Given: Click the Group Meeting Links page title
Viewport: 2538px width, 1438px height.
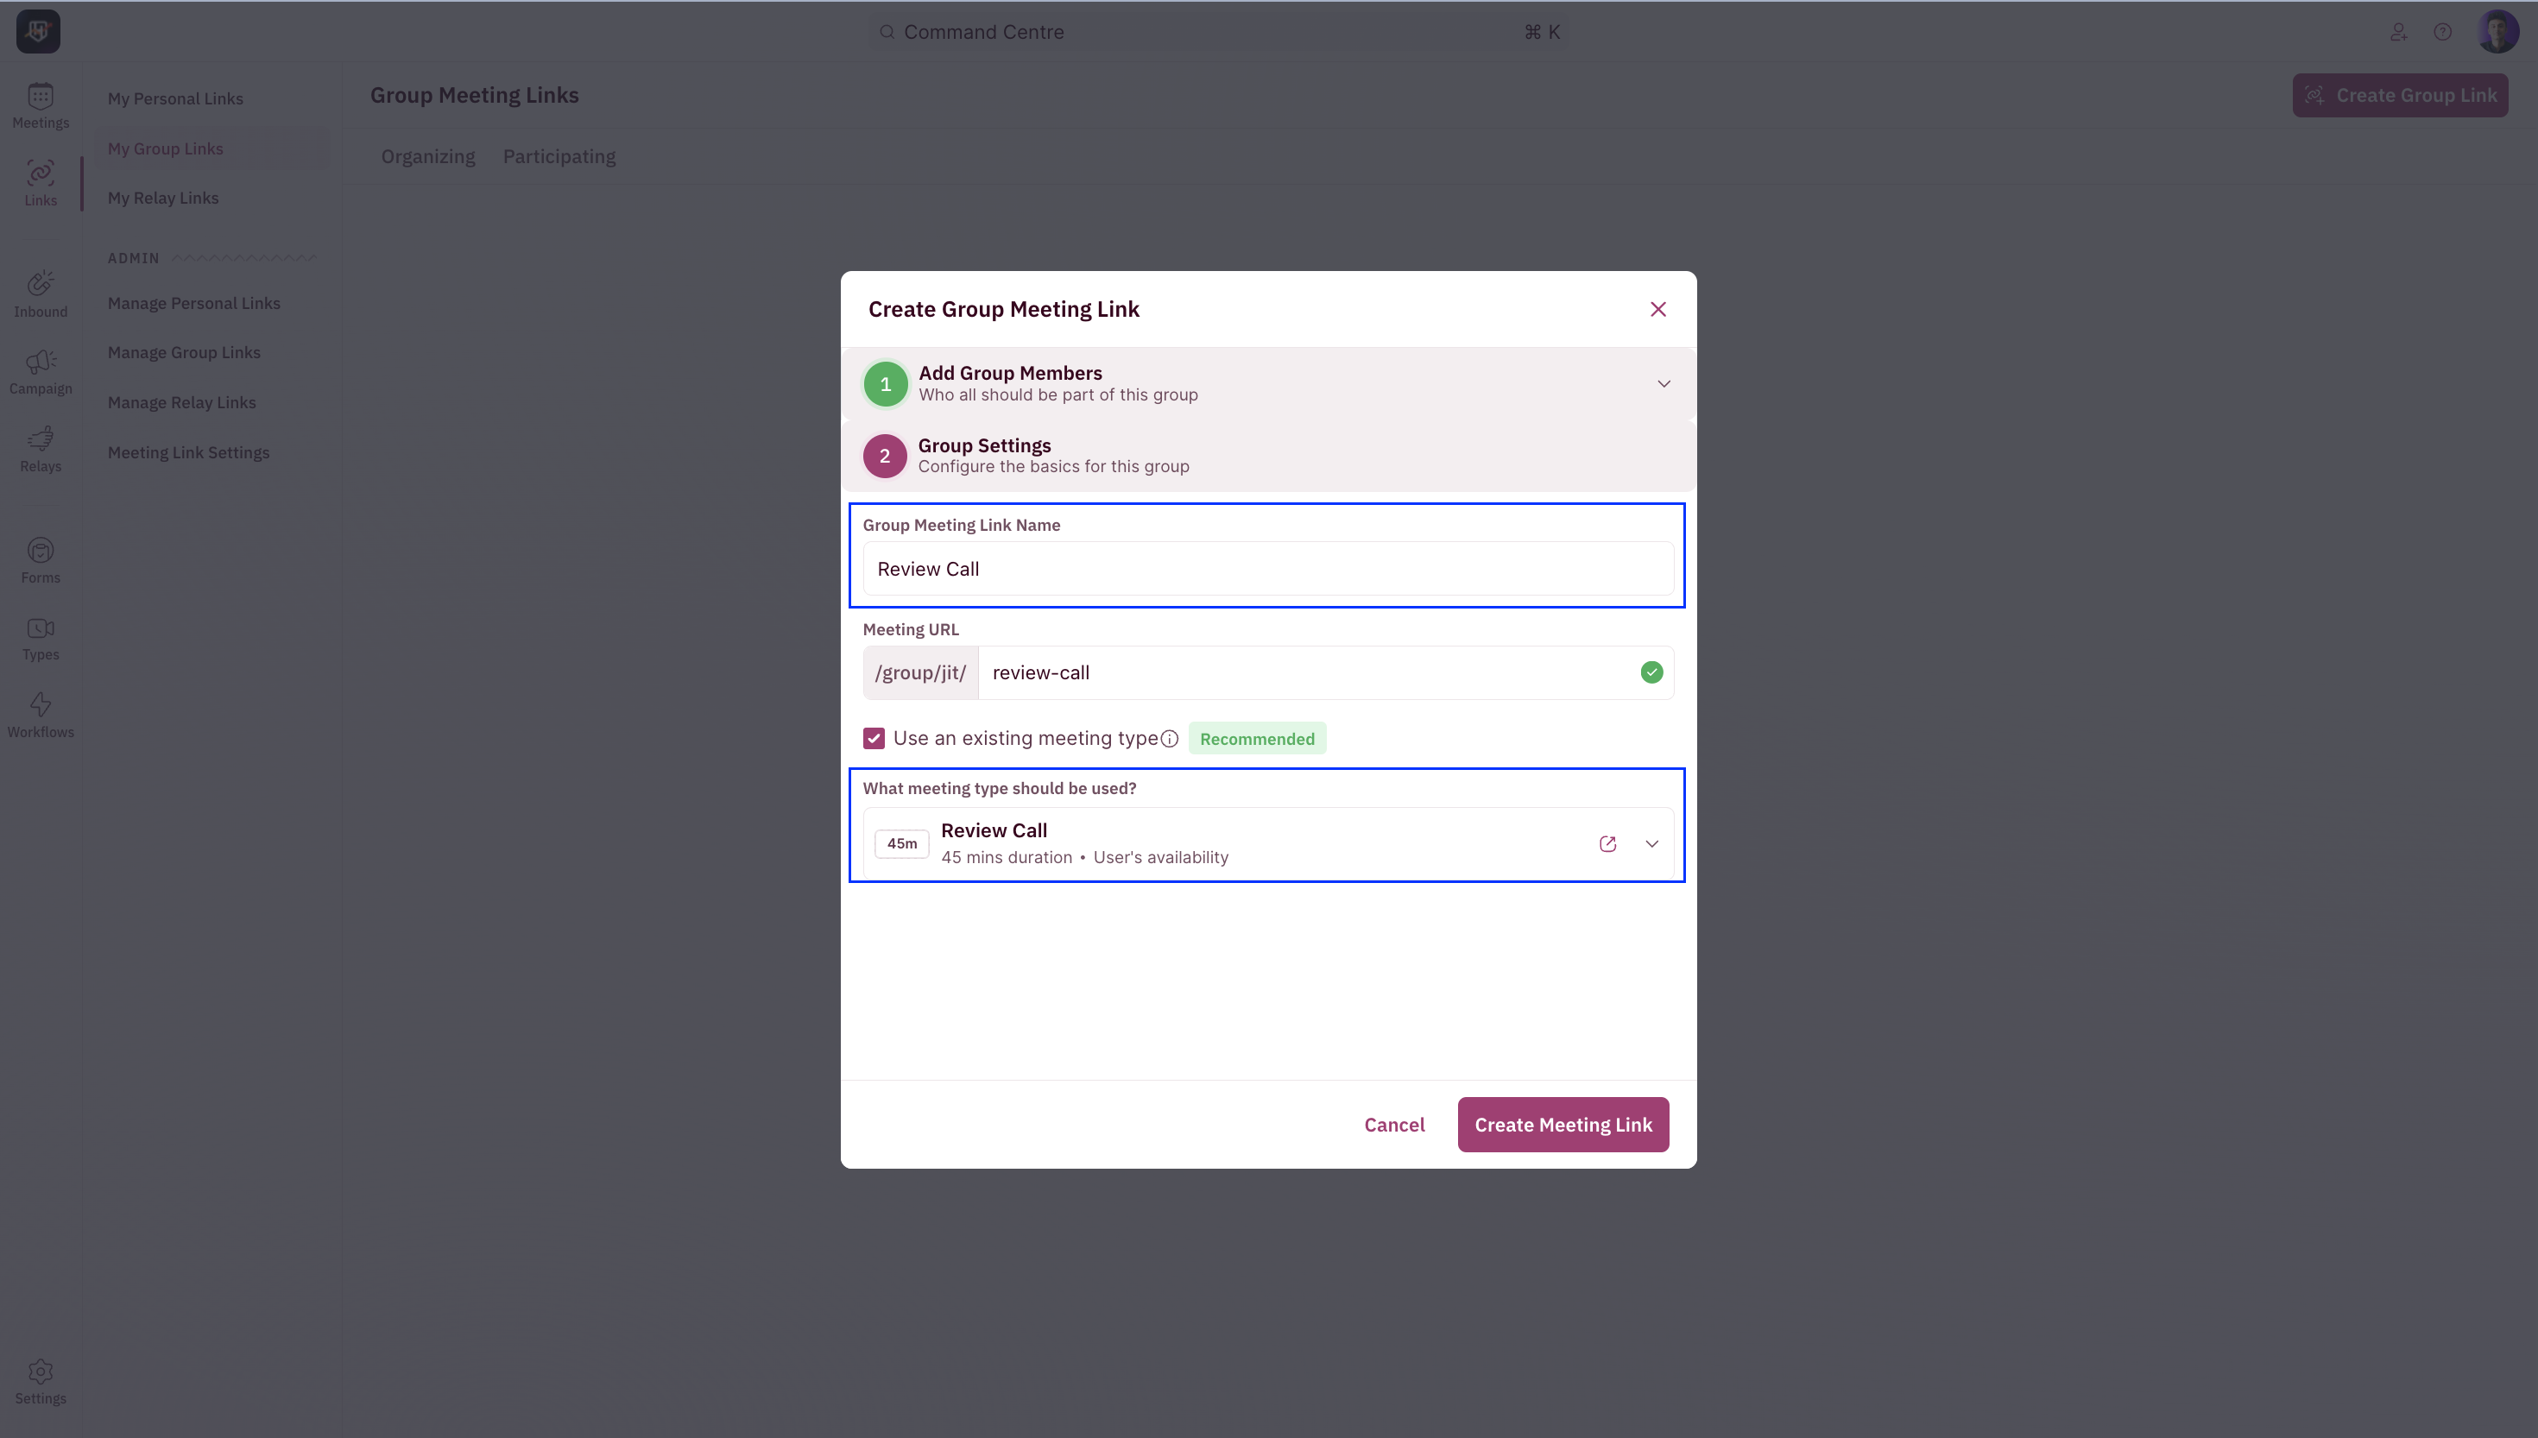Looking at the screenshot, I should point(474,95).
